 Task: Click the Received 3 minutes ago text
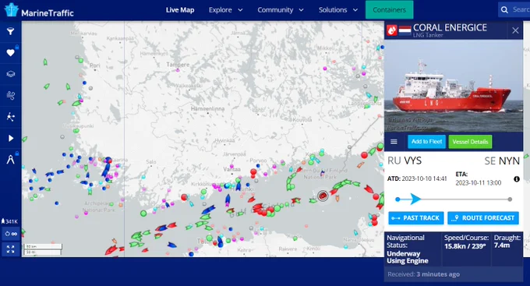[423, 274]
